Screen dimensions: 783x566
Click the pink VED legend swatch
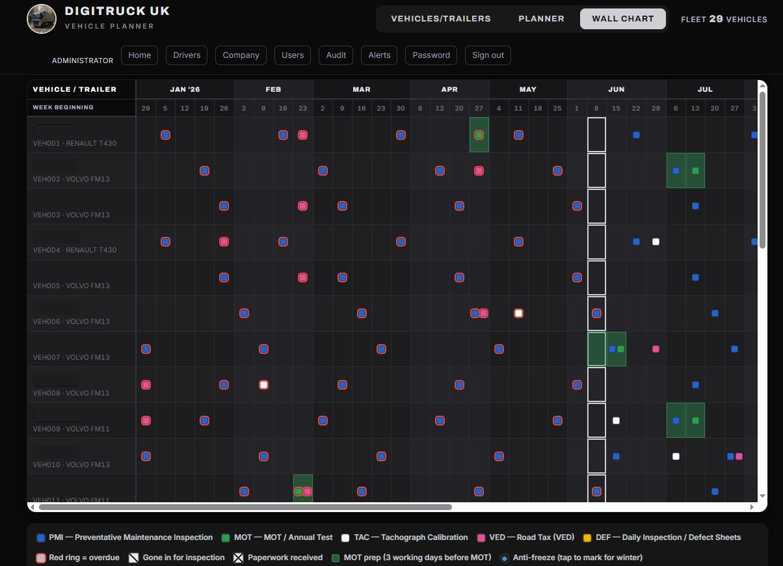(x=481, y=538)
